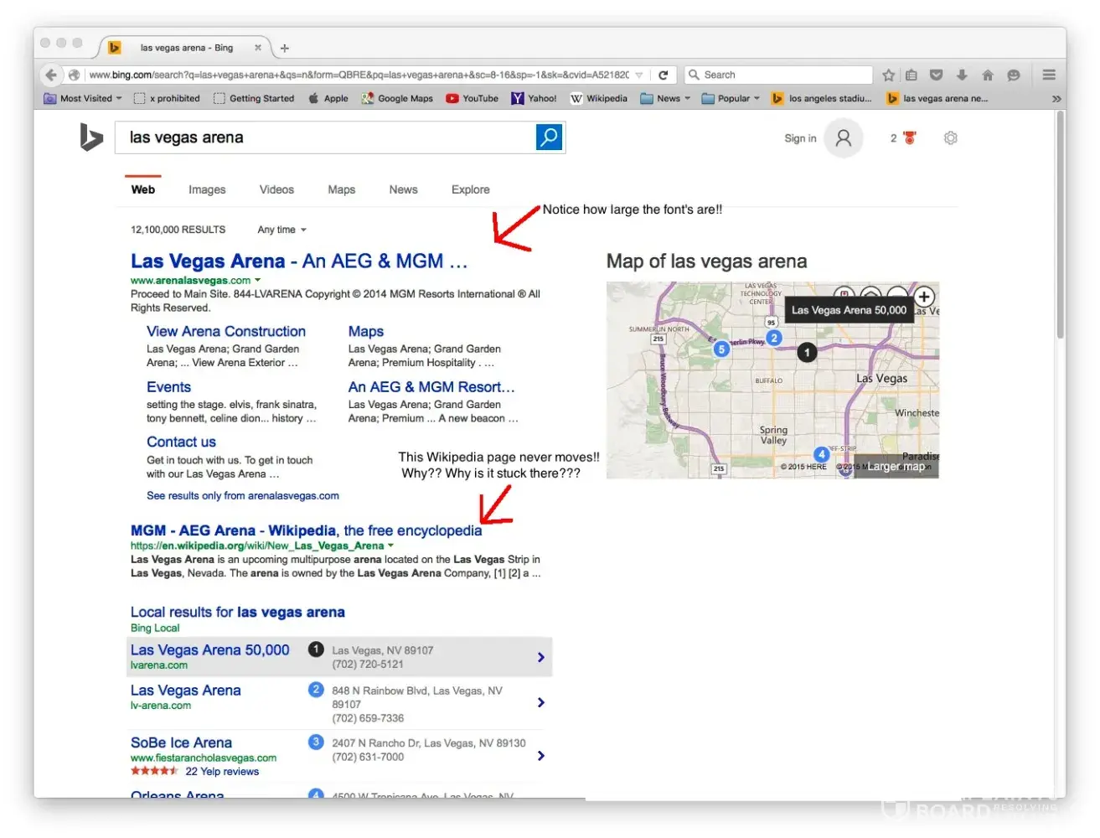
Task: Open the Yahoo! bookmark
Action: (535, 98)
